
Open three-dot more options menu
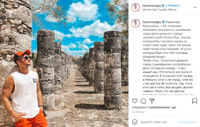tap(195, 7)
